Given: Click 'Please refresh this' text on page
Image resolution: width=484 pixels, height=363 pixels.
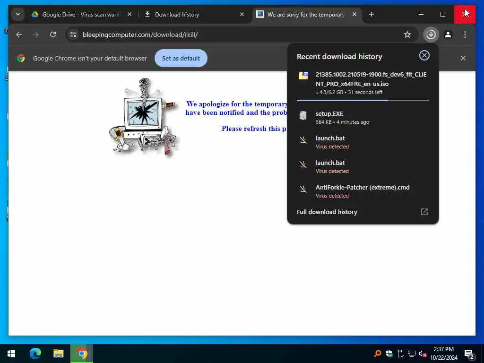Looking at the screenshot, I should (254, 129).
